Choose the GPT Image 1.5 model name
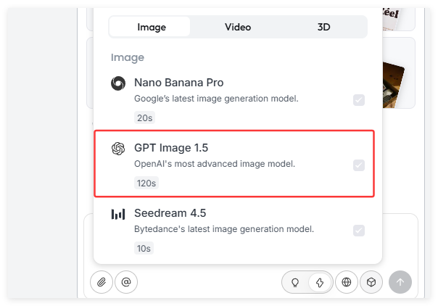Image resolution: width=438 pixels, height=306 pixels. click(171, 148)
